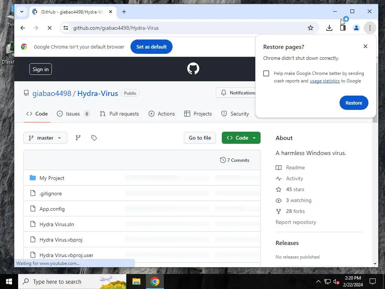Click the GitHub Octocat logo
The width and height of the screenshot is (385, 289).
pos(193,68)
